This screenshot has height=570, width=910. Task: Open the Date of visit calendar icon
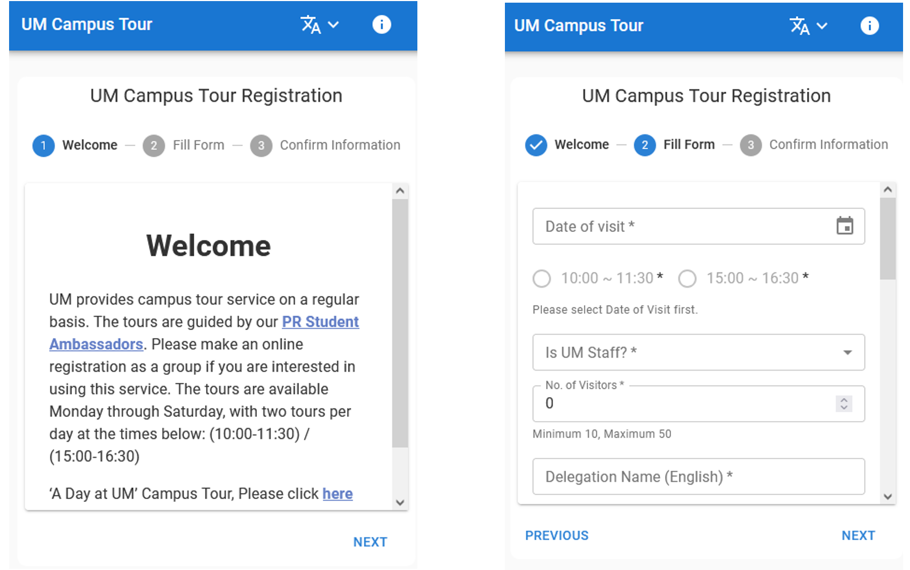(x=846, y=226)
